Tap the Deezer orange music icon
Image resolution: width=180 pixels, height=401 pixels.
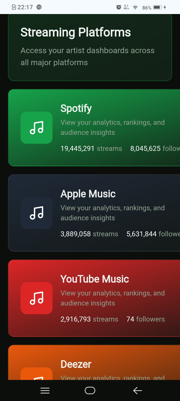point(36,374)
